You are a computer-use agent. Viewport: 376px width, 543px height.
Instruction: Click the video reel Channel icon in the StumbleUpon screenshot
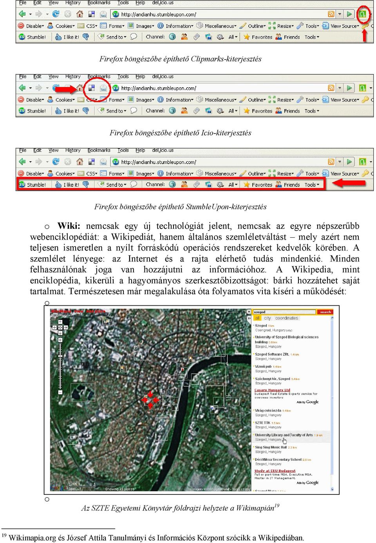point(221,184)
